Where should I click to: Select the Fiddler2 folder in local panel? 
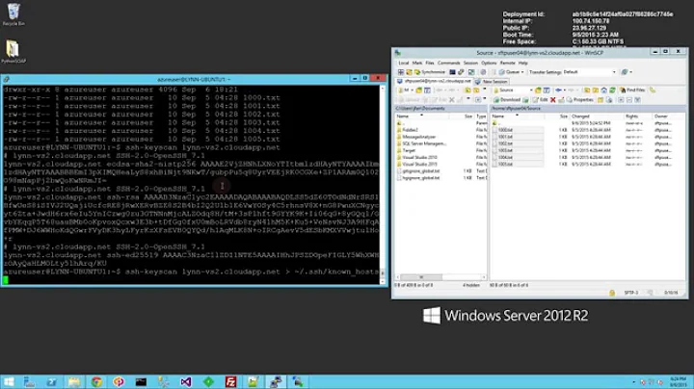point(412,128)
